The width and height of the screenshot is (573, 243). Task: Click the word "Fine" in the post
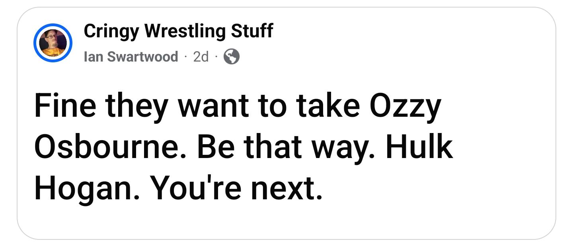(64, 107)
